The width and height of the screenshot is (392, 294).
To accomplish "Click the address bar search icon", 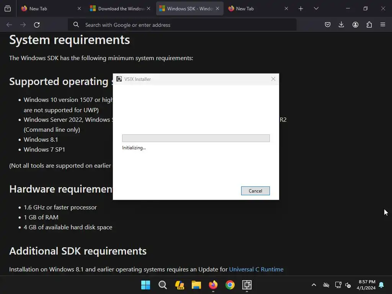I will coord(76,24).
